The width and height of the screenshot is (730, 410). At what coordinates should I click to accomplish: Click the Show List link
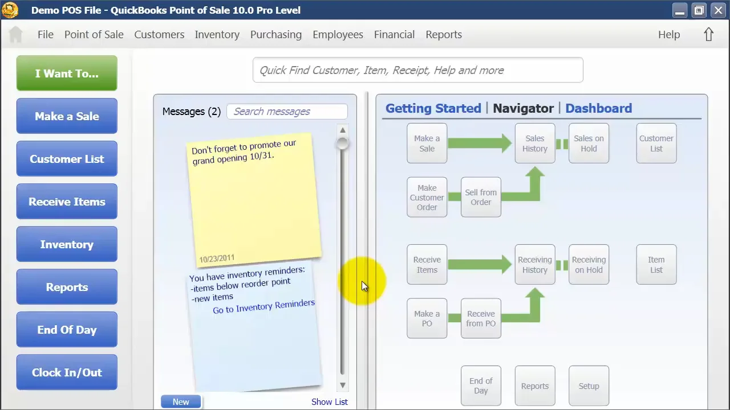pyautogui.click(x=329, y=402)
